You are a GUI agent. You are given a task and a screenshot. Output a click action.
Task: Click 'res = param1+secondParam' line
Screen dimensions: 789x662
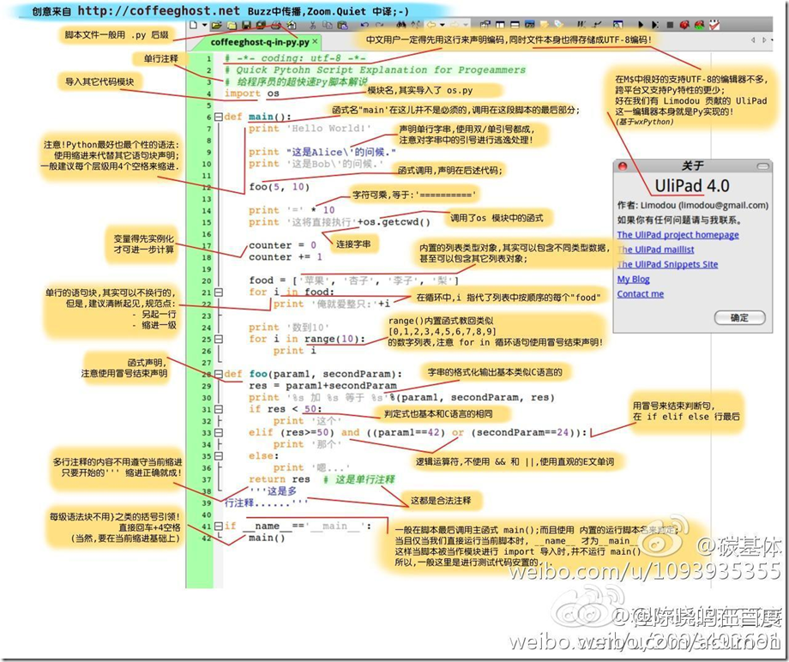[x=322, y=386]
